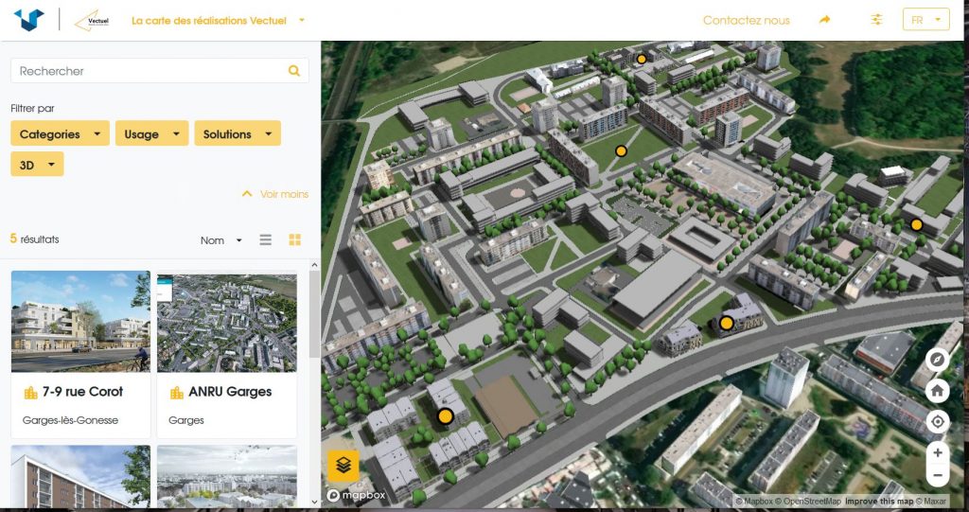Click the geolocate target button
The height and width of the screenshot is (512, 969).
point(938,422)
